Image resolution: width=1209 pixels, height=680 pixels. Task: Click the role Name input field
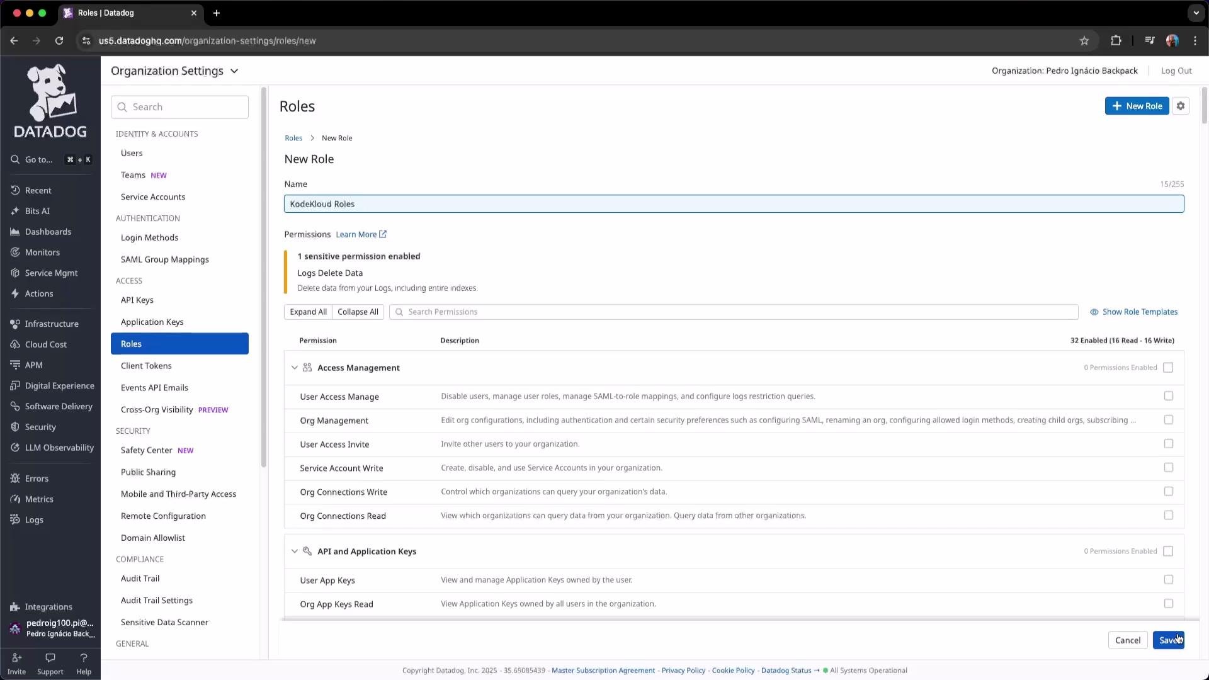(734, 204)
